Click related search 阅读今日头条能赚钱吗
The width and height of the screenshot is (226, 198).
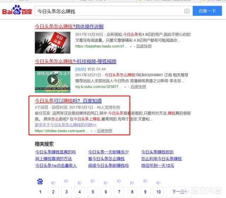[108, 165]
